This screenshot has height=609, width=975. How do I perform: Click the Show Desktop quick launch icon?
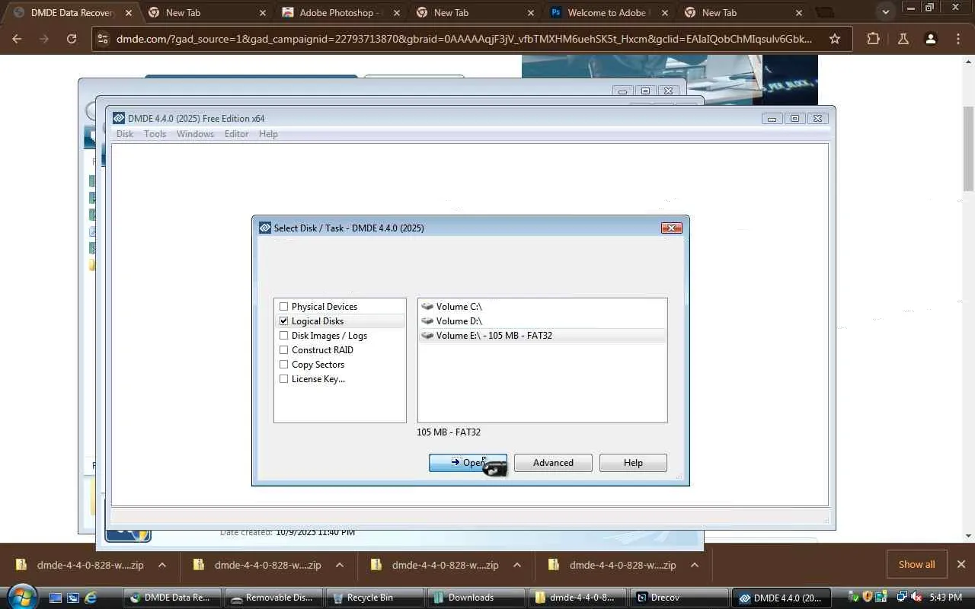click(56, 598)
